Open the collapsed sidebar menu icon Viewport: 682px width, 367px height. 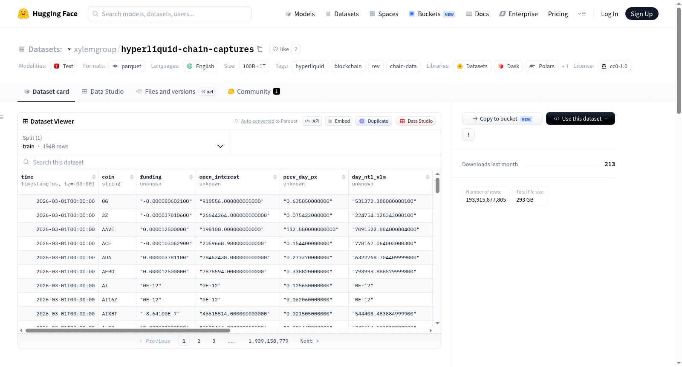2,117
